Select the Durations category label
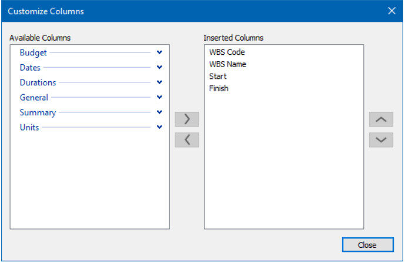Viewport: 405px width, 262px height. [38, 82]
